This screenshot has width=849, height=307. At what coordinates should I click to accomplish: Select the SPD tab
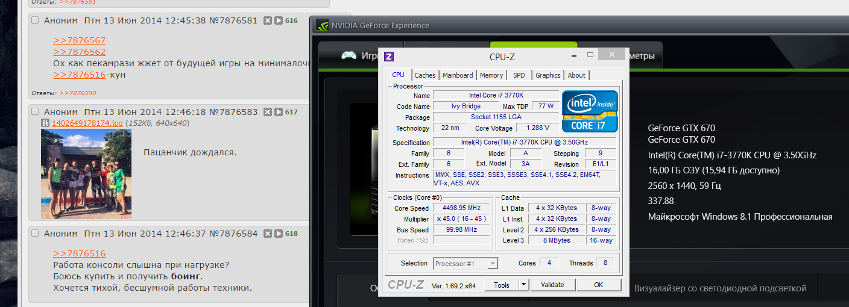coord(519,75)
